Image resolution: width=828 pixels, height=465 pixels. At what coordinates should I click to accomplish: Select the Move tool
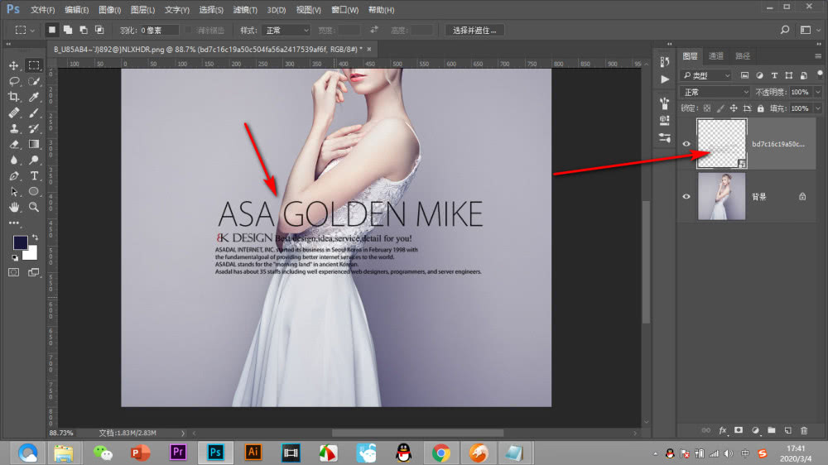(14, 65)
